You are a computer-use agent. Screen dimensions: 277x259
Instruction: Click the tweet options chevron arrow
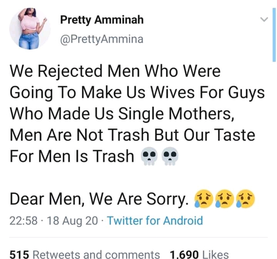pos(264,19)
